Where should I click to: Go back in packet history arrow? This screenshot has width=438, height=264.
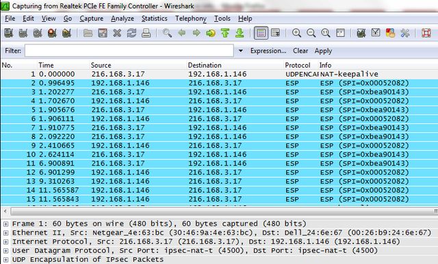pos(182,33)
